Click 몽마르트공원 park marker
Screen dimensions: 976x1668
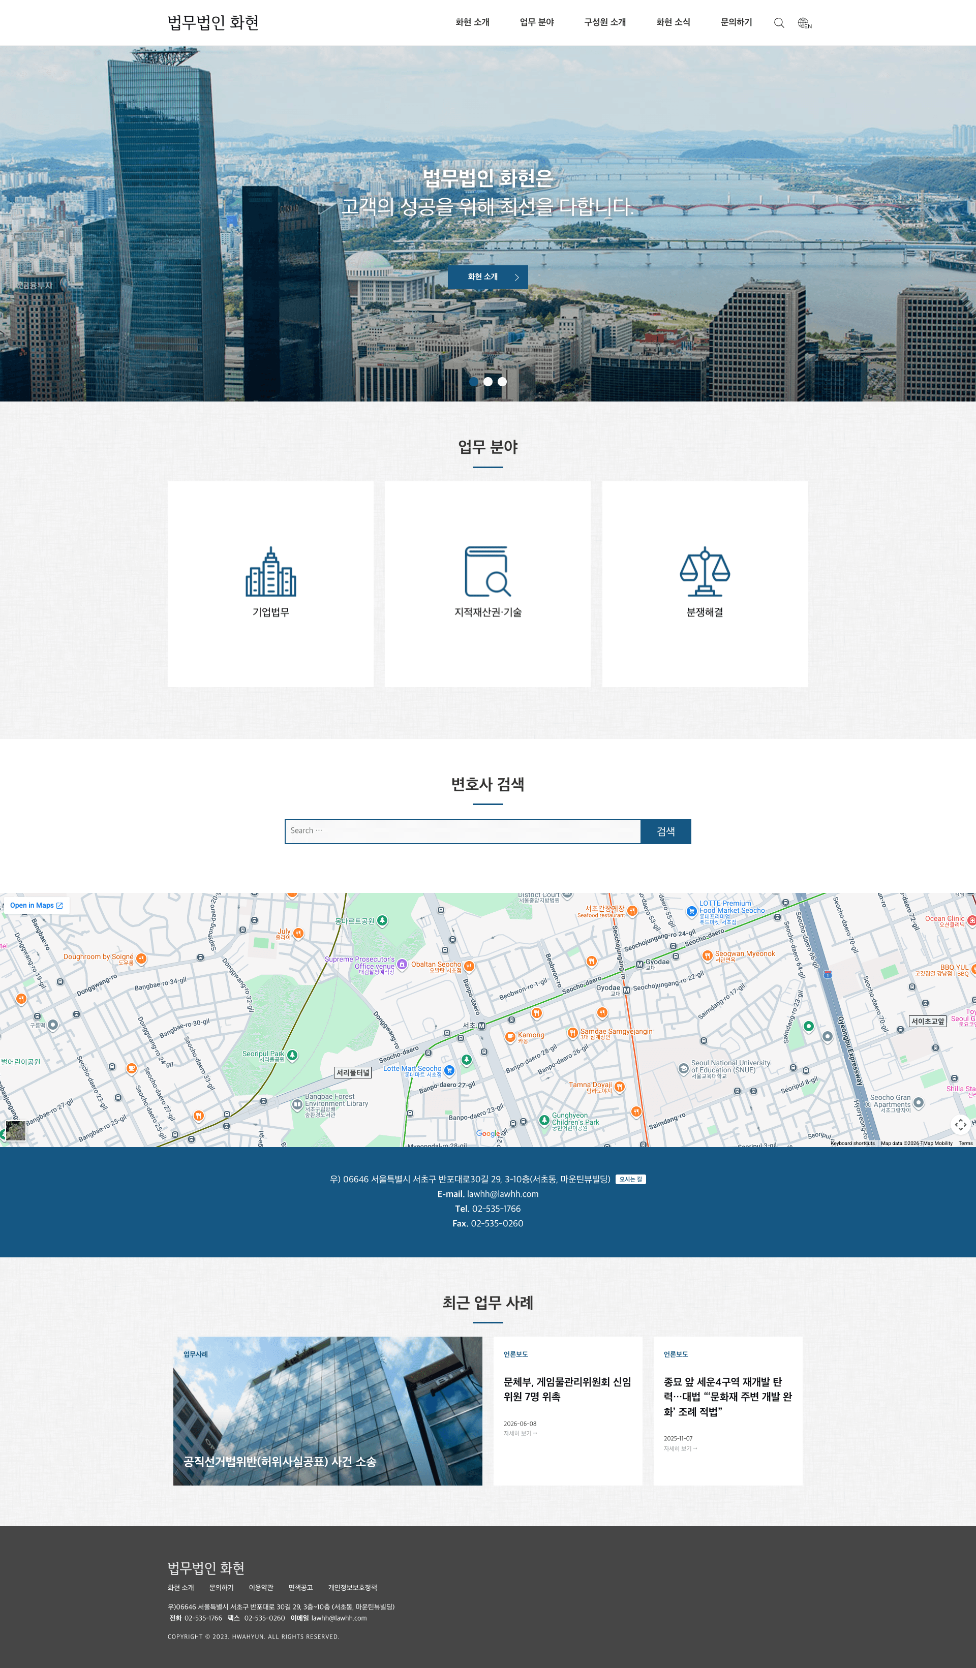pos(382,921)
